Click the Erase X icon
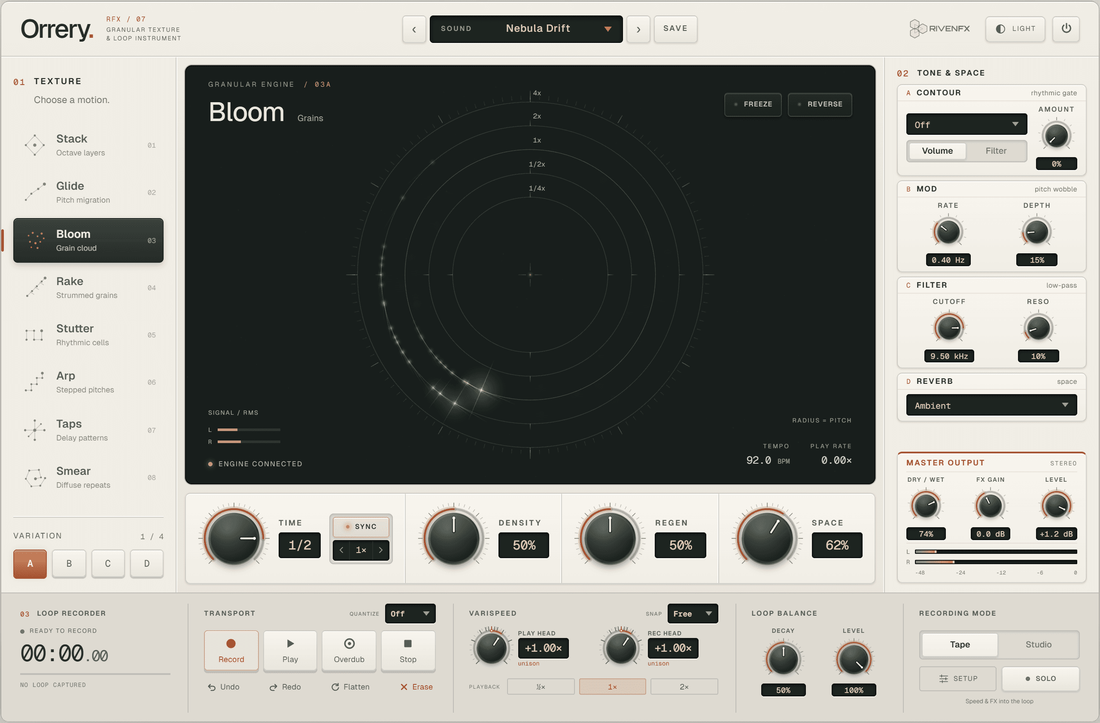This screenshot has height=723, width=1100. pyautogui.click(x=404, y=687)
